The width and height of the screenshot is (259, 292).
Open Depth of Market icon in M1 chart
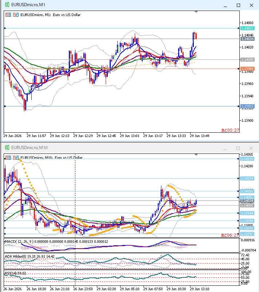pos(16,15)
